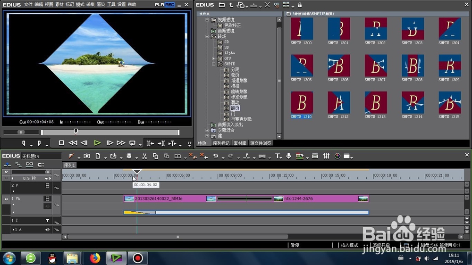Lock the effect panel with padlock icon
472x265 pixels.
point(300,5)
